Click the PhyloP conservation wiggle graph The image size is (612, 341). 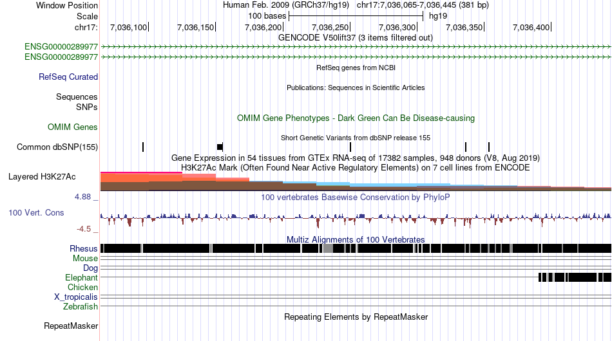356,220
